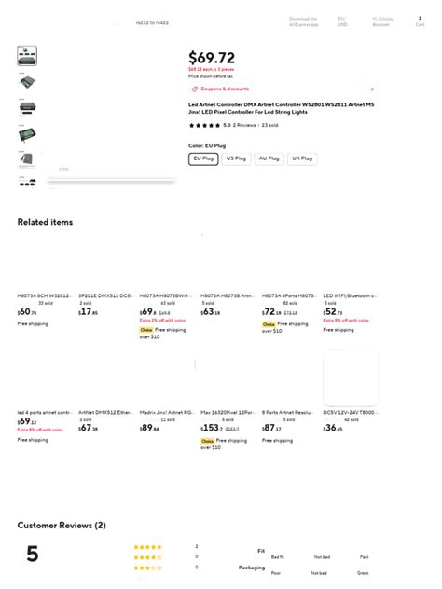Image resolution: width=442 pixels, height=589 pixels.
Task: Click the coupon tag icon
Action: click(195, 89)
